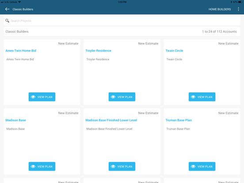The image size is (244, 183).
Task: Open the Twain Circle title link
Action: coord(174,50)
